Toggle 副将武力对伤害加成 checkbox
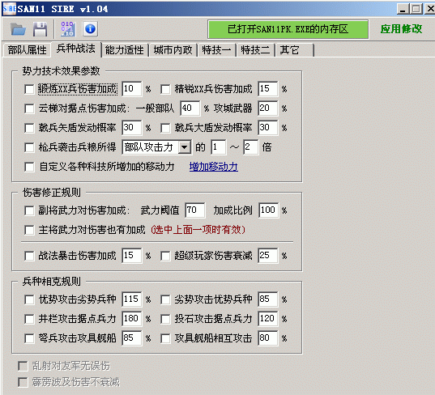The width and height of the screenshot is (435, 395). coord(29,210)
